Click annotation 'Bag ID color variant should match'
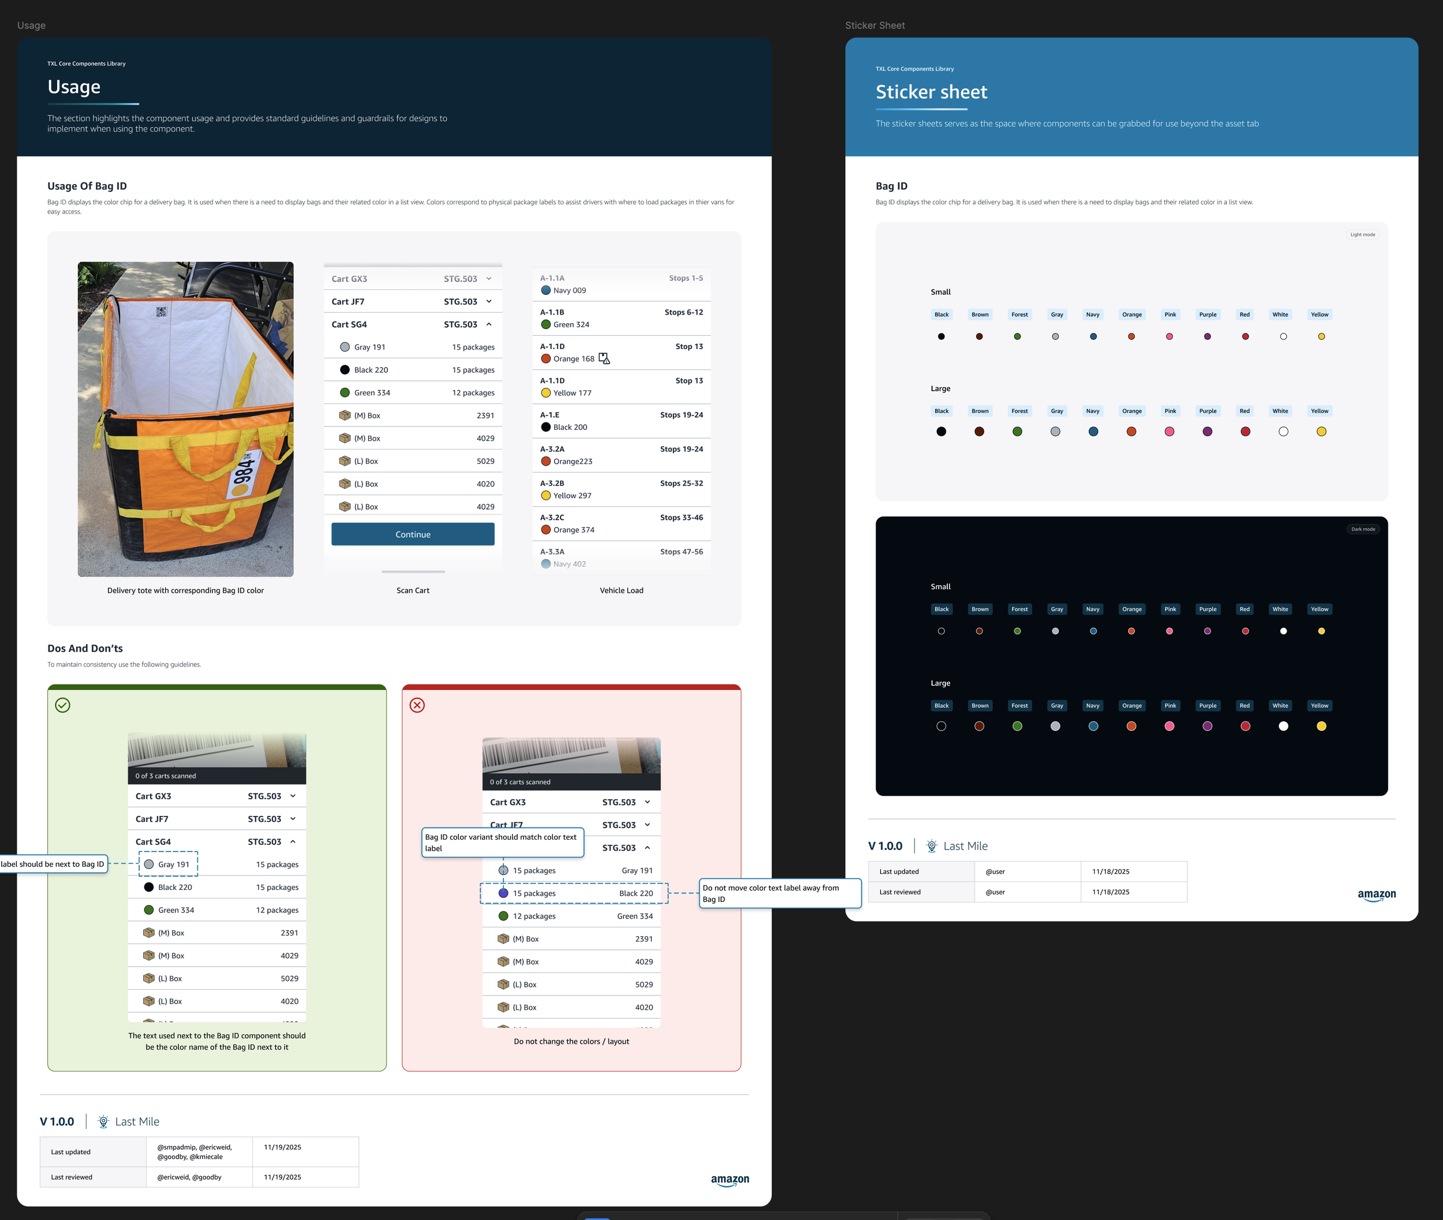 click(503, 843)
